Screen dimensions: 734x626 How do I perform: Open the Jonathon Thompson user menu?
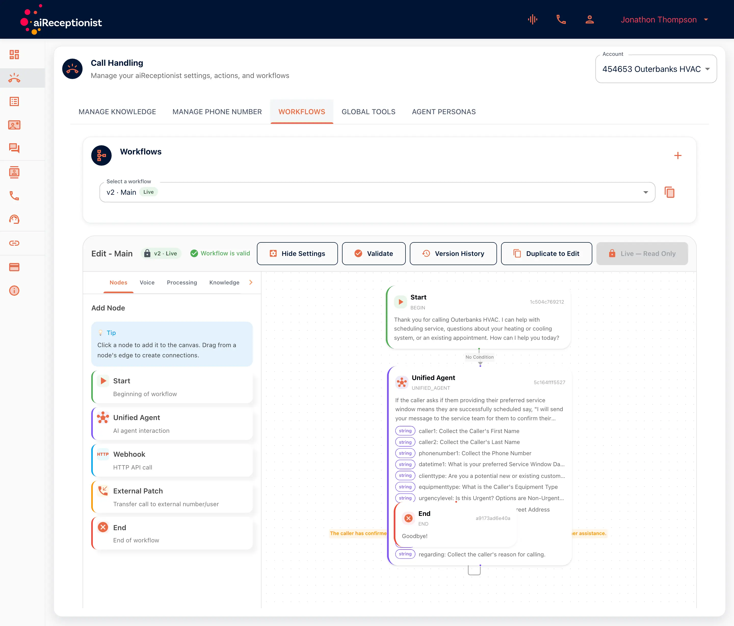[x=664, y=19]
